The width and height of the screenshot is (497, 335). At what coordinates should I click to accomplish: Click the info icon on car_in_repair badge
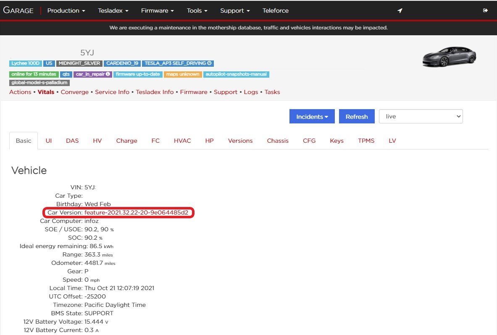tap(108, 74)
